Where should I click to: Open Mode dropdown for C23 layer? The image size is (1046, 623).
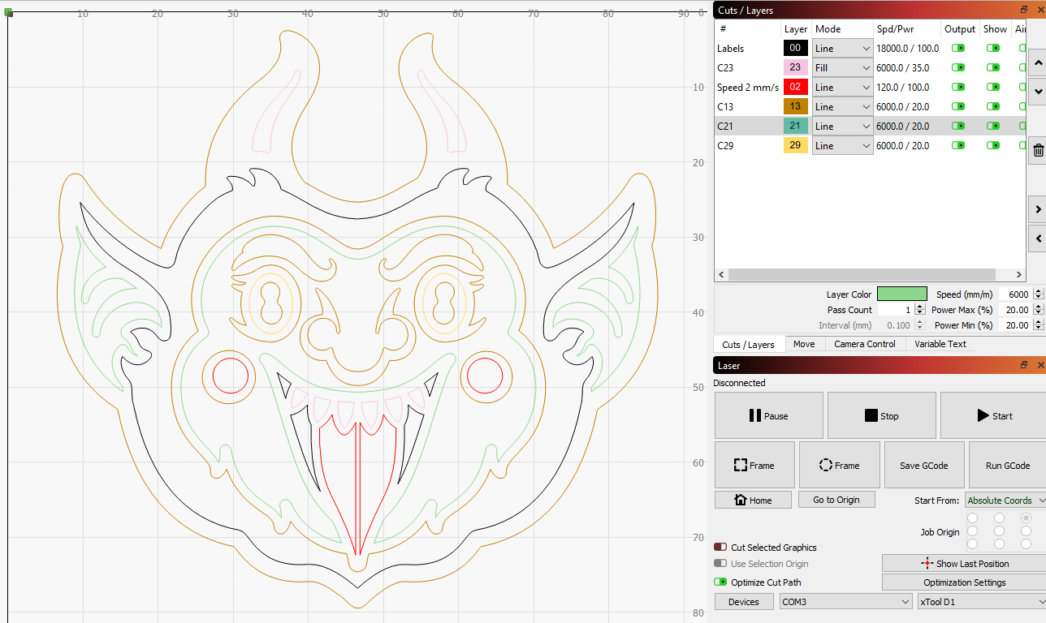[842, 67]
